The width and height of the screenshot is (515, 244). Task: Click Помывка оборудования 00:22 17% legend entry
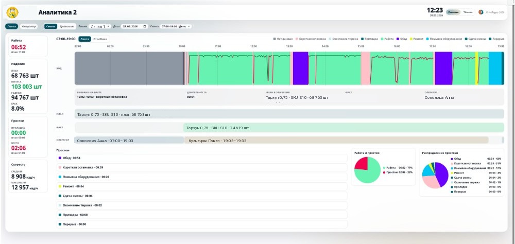[476, 168]
